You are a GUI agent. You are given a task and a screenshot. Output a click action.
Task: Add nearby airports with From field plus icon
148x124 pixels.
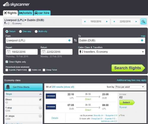[x=69, y=40]
